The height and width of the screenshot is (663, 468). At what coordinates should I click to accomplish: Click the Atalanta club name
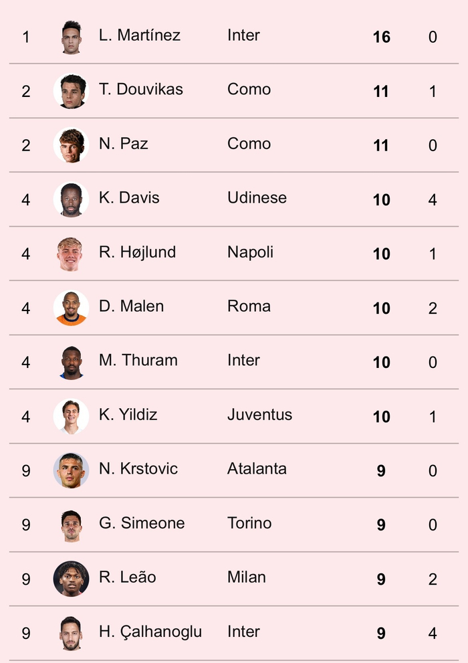click(x=257, y=469)
